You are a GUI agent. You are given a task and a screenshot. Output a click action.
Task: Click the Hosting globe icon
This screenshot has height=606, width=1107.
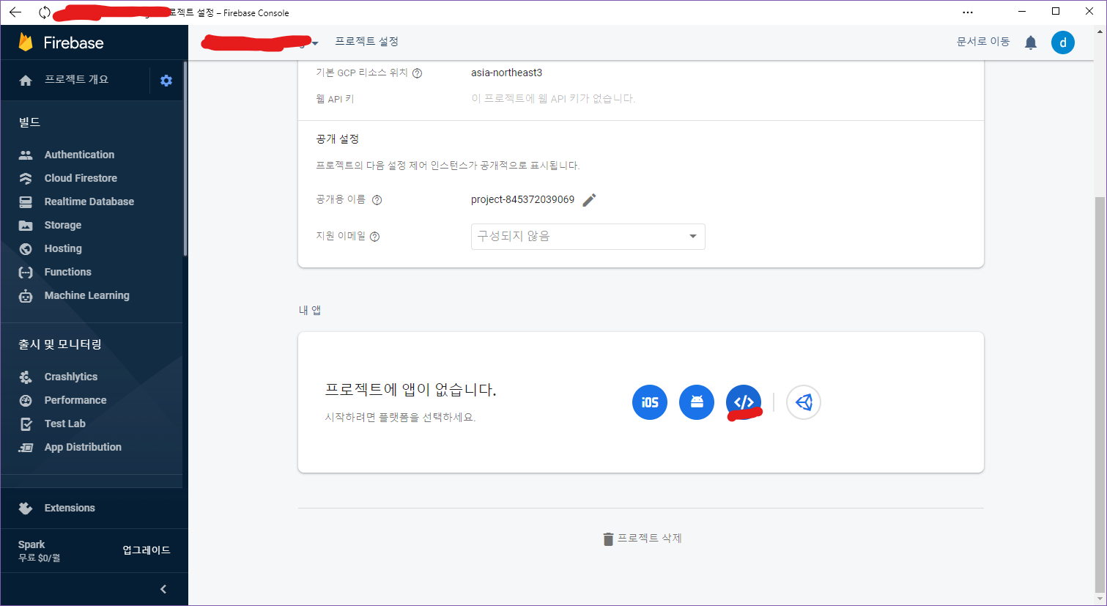pyautogui.click(x=26, y=249)
